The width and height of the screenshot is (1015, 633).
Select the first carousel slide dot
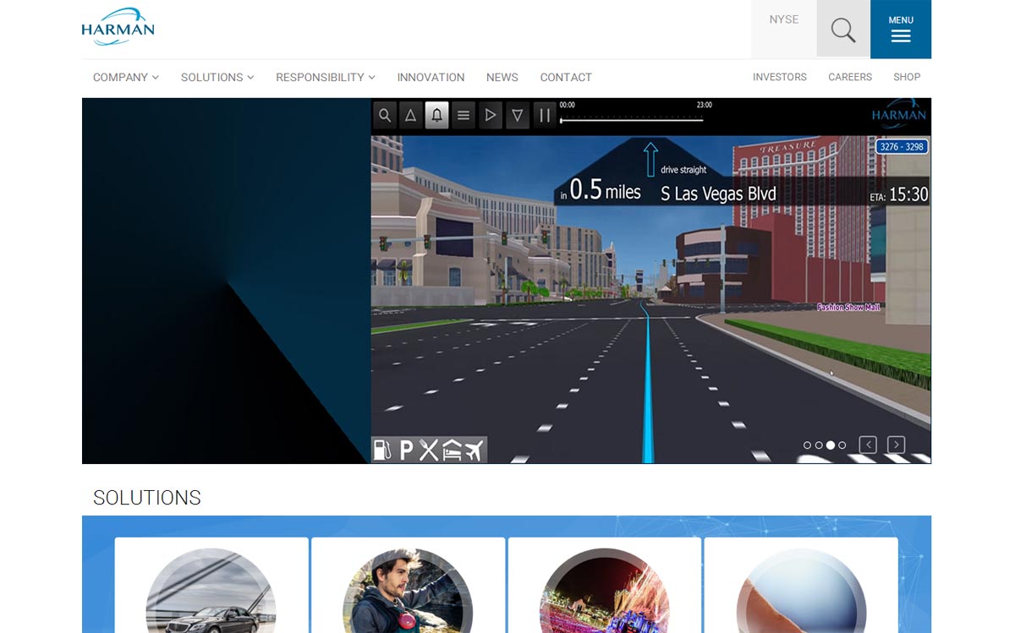(807, 445)
